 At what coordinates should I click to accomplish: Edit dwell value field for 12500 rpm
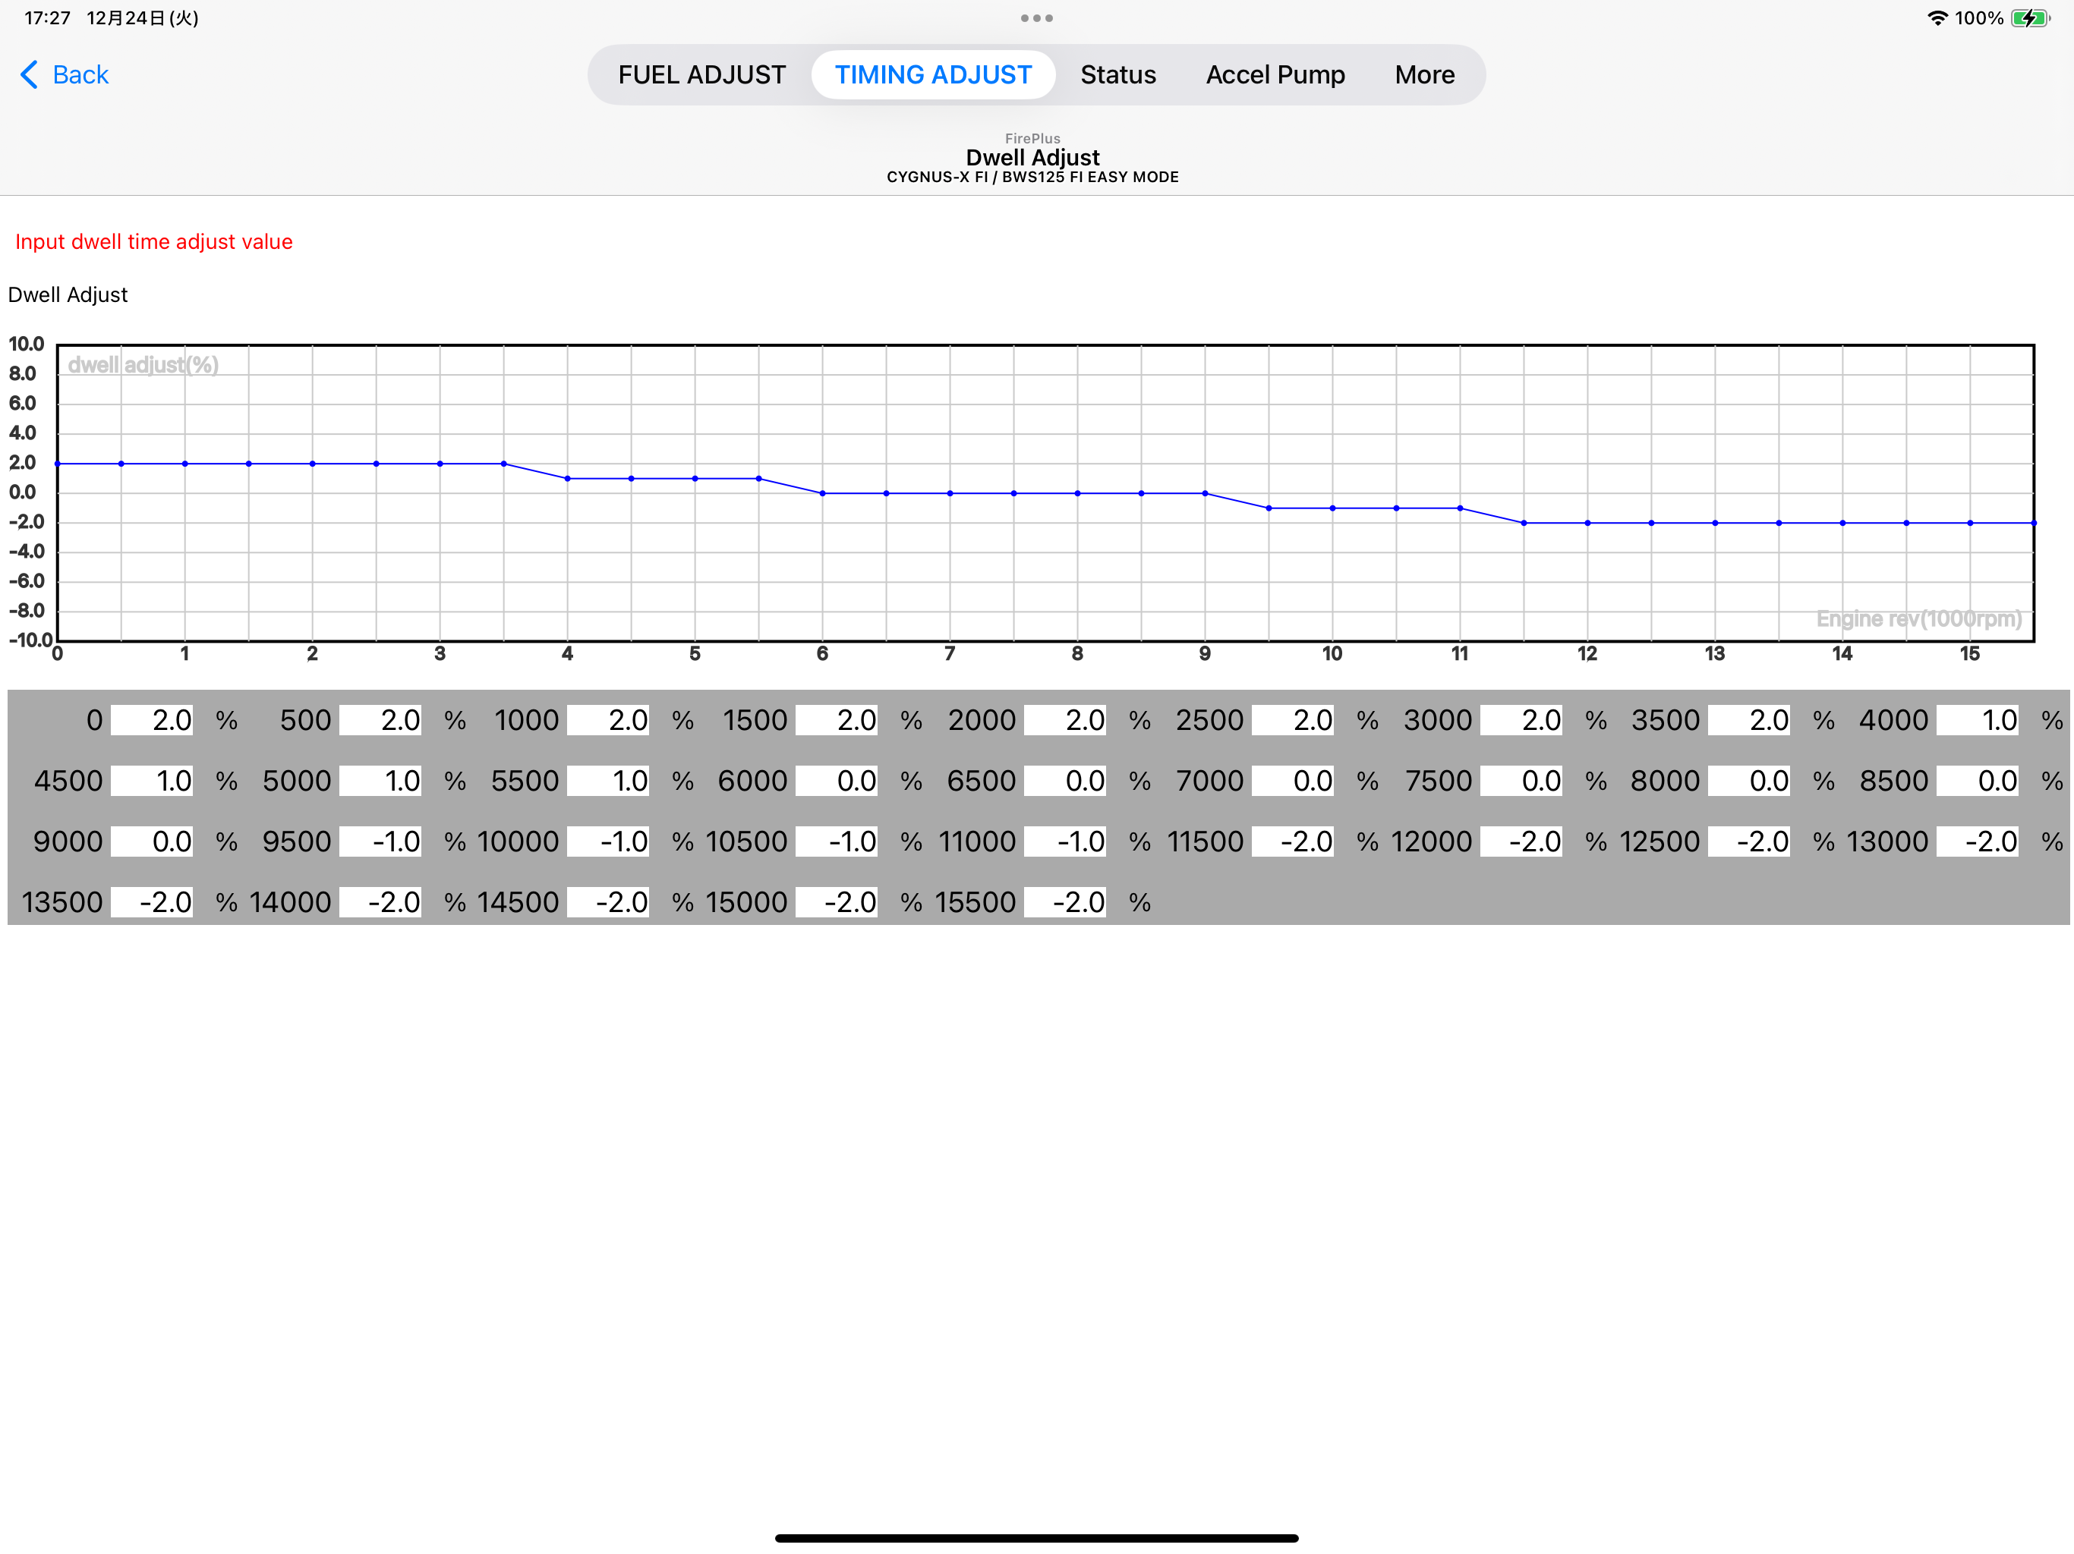pyautogui.click(x=1750, y=841)
